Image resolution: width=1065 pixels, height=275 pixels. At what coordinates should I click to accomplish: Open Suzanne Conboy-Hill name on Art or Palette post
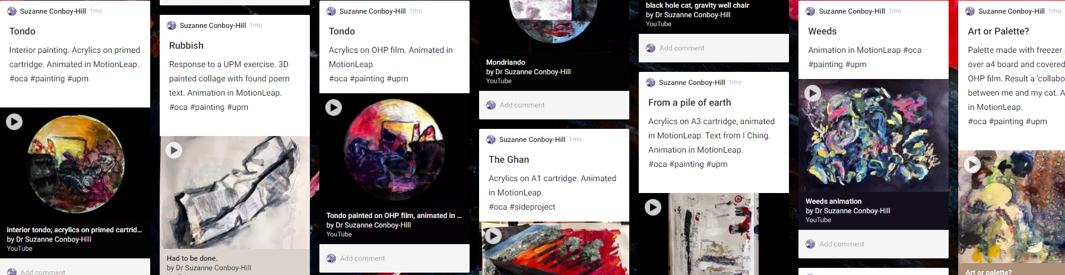click(x=1011, y=11)
